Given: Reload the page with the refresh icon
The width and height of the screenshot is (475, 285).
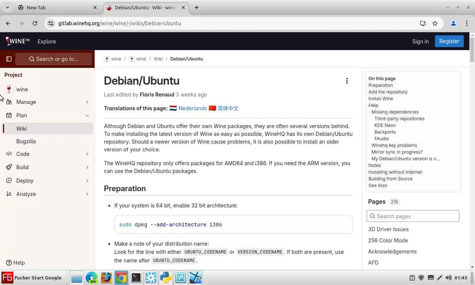Looking at the screenshot, I should (35, 23).
